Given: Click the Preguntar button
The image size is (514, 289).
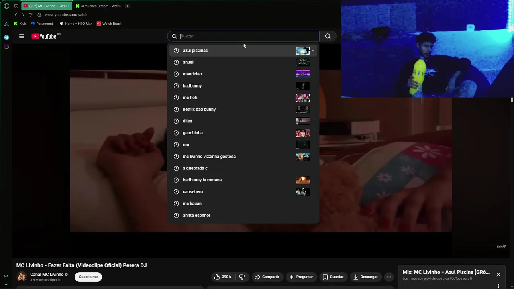Looking at the screenshot, I should (301, 277).
